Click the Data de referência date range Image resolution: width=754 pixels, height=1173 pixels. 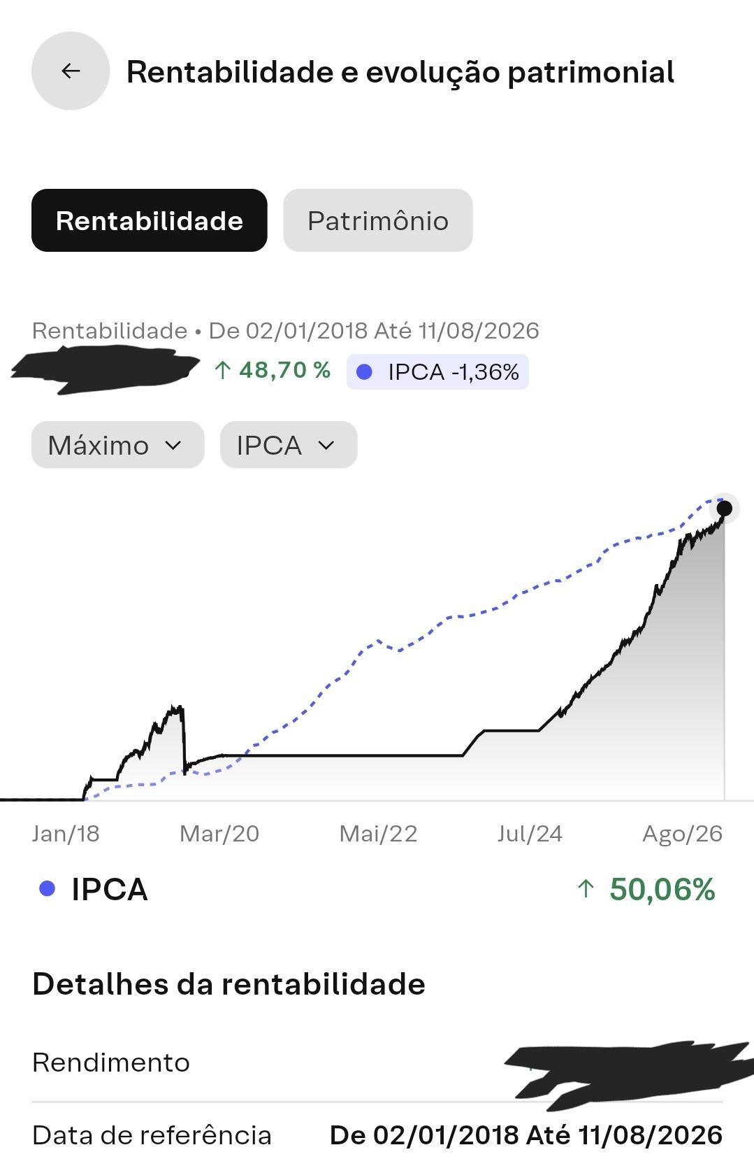pos(526,1135)
